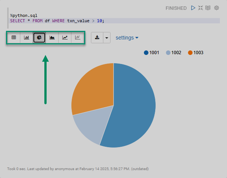
Task: Toggle the 1001 series in the legend
Action: (151, 53)
